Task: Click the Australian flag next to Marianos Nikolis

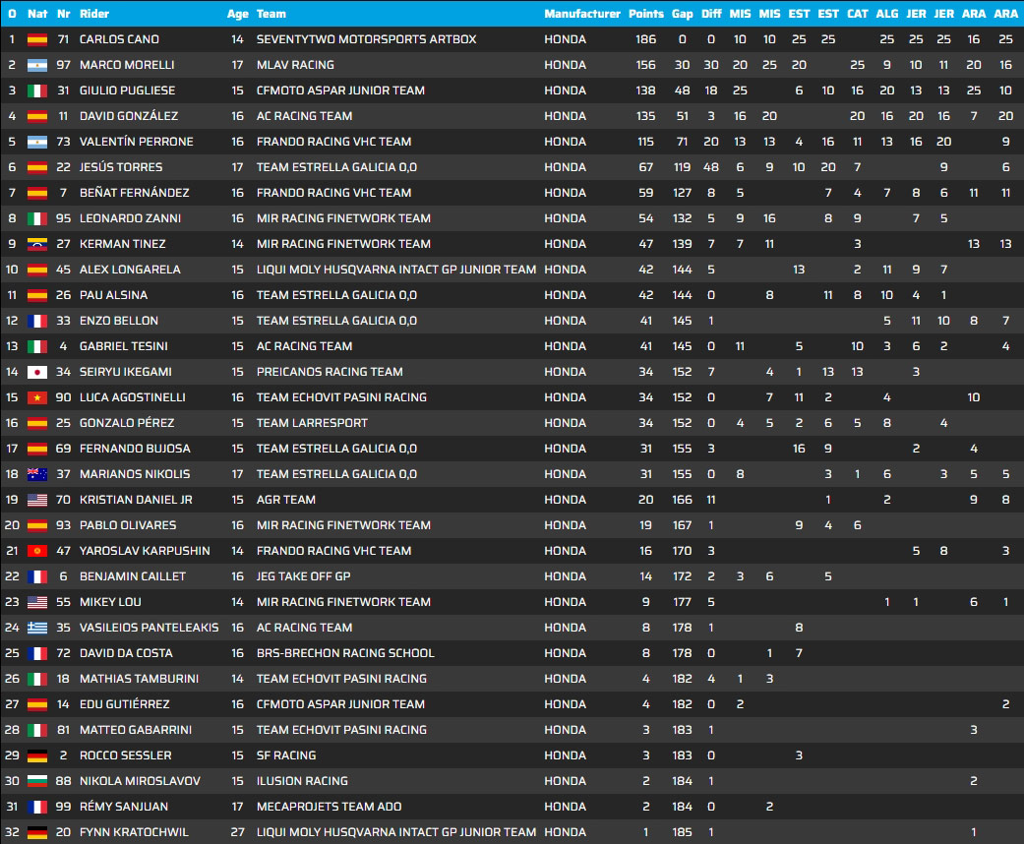Action: pyautogui.click(x=37, y=474)
